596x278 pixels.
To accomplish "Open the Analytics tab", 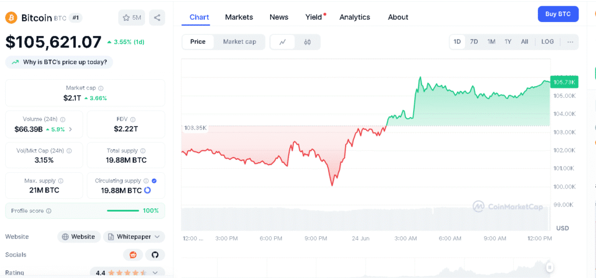I will click(354, 17).
